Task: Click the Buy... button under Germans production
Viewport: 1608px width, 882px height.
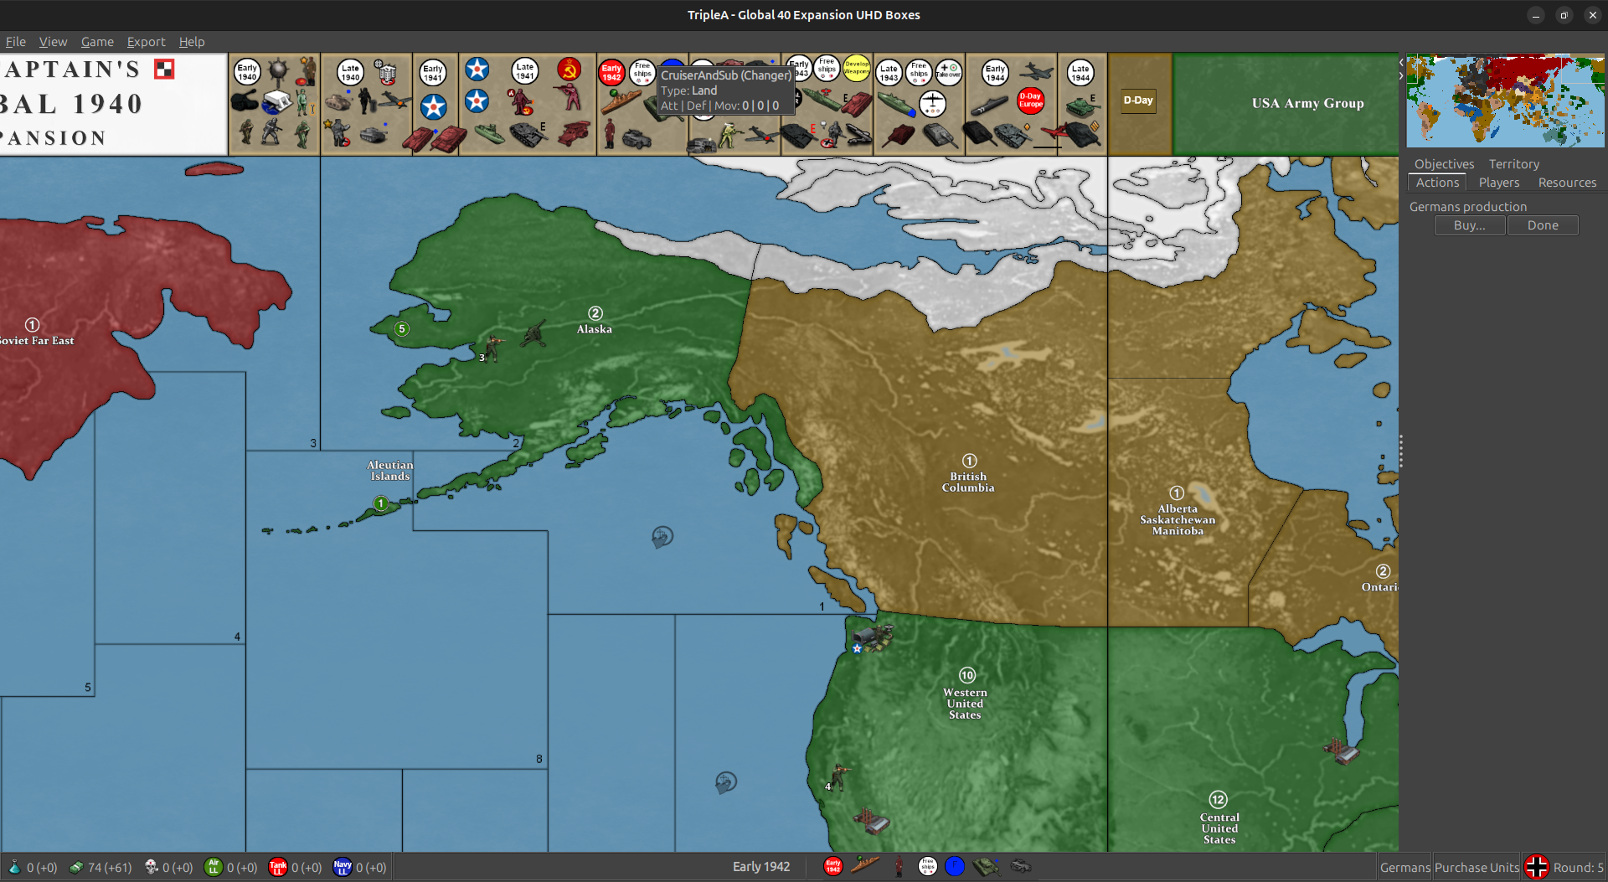Action: tap(1469, 224)
